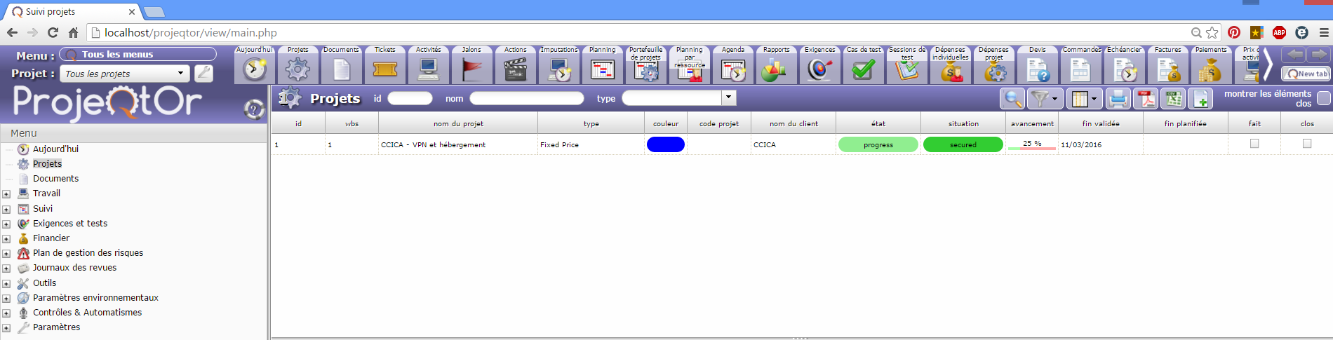Open the Exigences target icon
This screenshot has height=340, width=1333.
click(820, 69)
